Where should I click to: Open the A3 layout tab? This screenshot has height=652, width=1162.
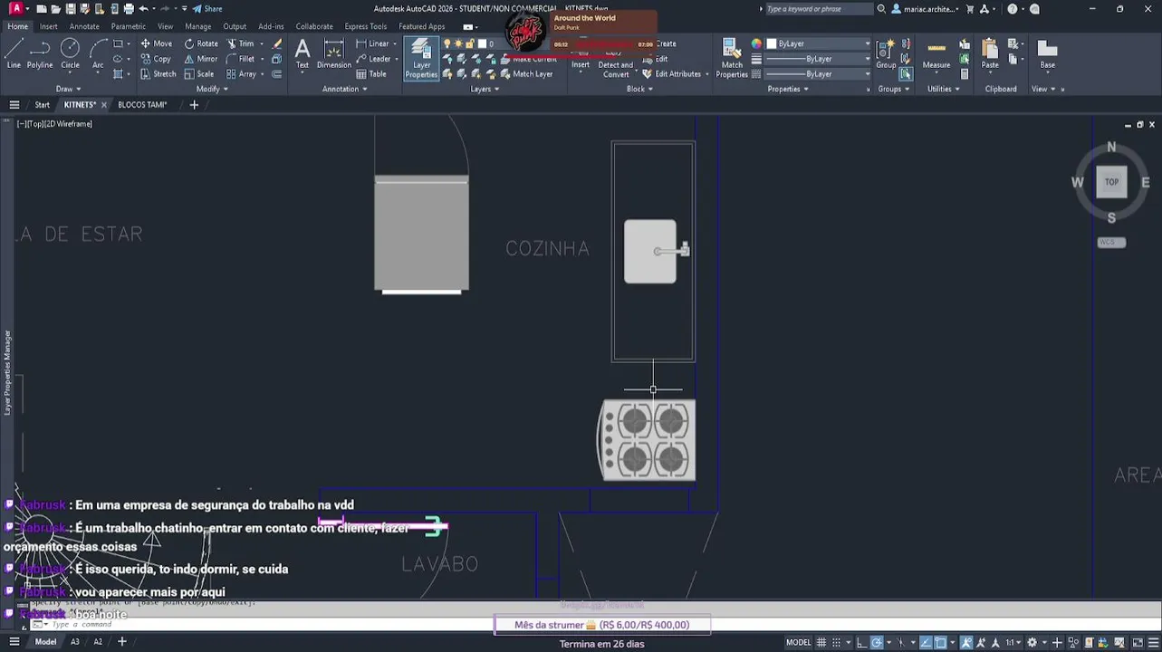tap(75, 642)
